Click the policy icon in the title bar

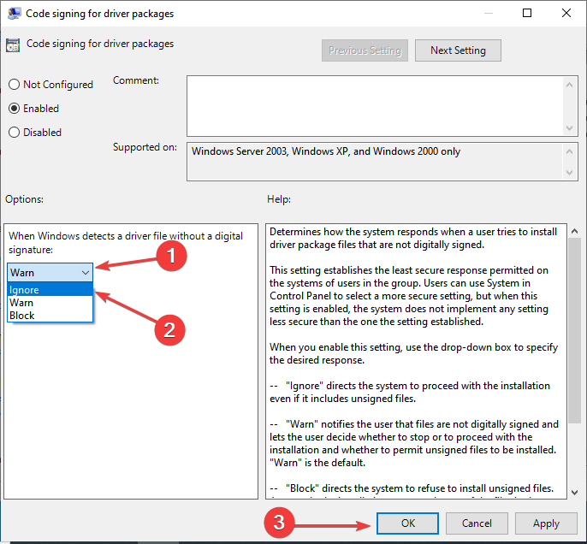tap(15, 13)
